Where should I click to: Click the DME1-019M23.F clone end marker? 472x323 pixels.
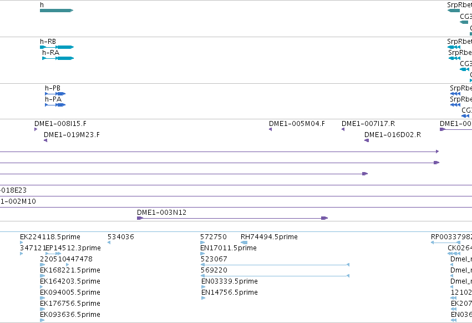[x=45, y=140]
